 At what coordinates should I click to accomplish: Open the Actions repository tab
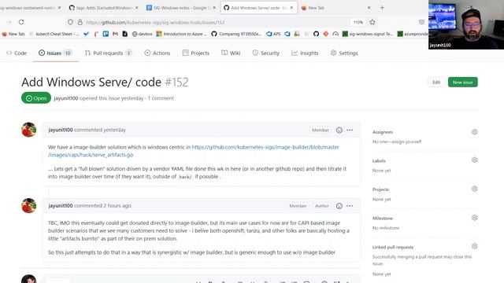pyautogui.click(x=157, y=53)
